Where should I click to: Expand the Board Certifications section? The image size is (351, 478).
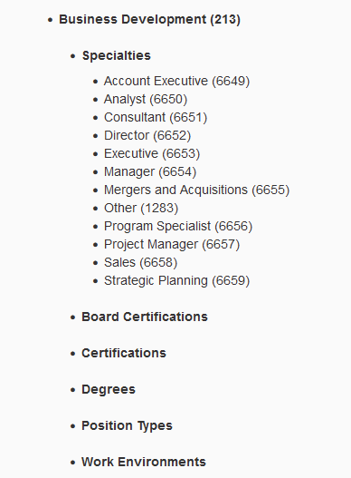pyautogui.click(x=145, y=317)
